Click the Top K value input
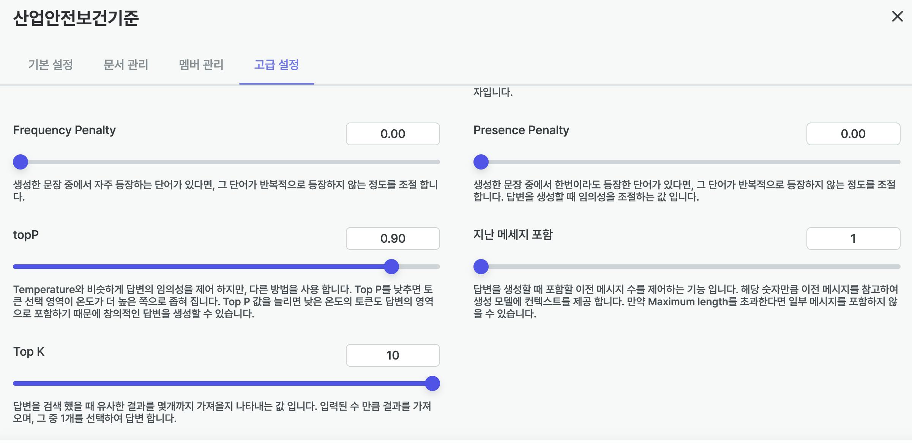The width and height of the screenshot is (912, 446). (393, 355)
